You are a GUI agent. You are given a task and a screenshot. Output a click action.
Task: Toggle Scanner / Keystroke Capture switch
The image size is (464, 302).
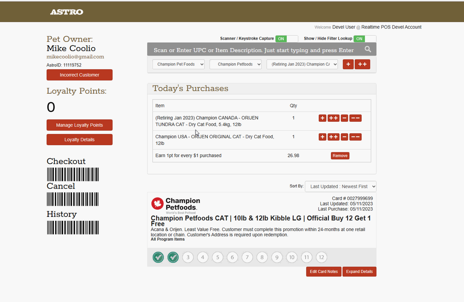286,39
